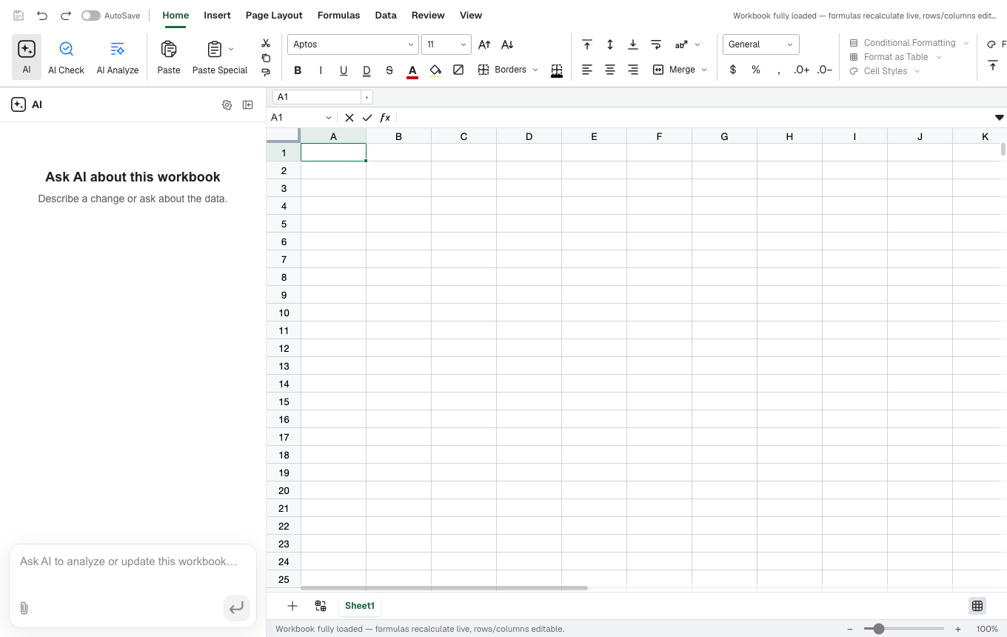The image size is (1007, 637).
Task: Click the font color red A swatch
Action: 412,70
